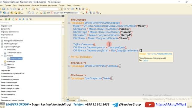The height and width of the screenshot is (108, 192).
Task: Click the Help question-mark icon in toolbar
Action: tap(80, 9)
